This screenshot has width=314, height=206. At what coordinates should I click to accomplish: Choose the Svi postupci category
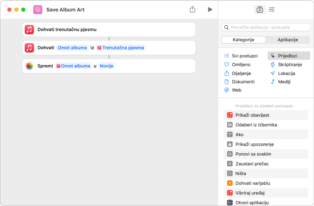(x=245, y=56)
